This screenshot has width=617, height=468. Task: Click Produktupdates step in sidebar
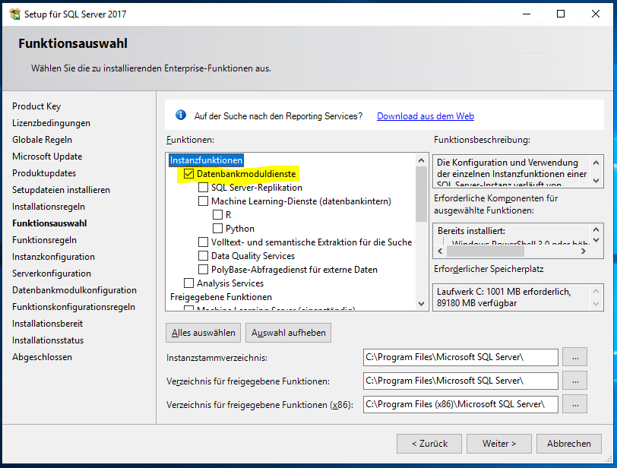click(44, 173)
